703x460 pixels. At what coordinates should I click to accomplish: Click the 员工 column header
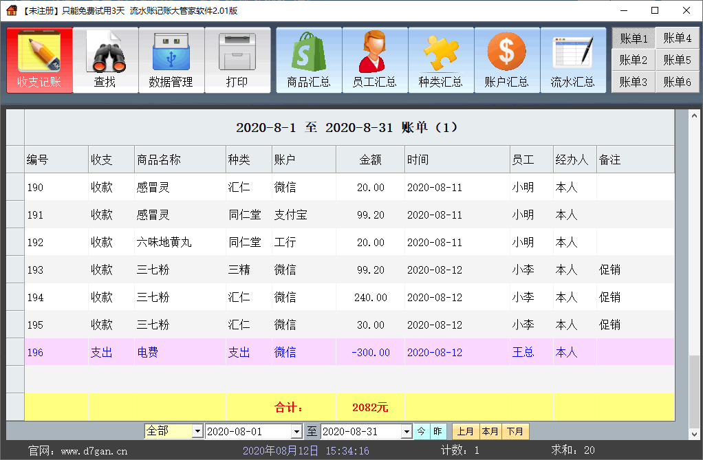click(x=532, y=160)
